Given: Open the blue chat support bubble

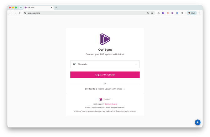Looking at the screenshot, I should [x=197, y=122].
